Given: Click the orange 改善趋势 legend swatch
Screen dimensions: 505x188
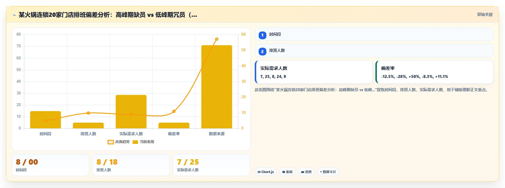Looking at the screenshot, I should pyautogui.click(x=110, y=142).
